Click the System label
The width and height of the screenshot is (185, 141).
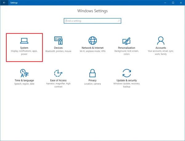[x=24, y=48]
